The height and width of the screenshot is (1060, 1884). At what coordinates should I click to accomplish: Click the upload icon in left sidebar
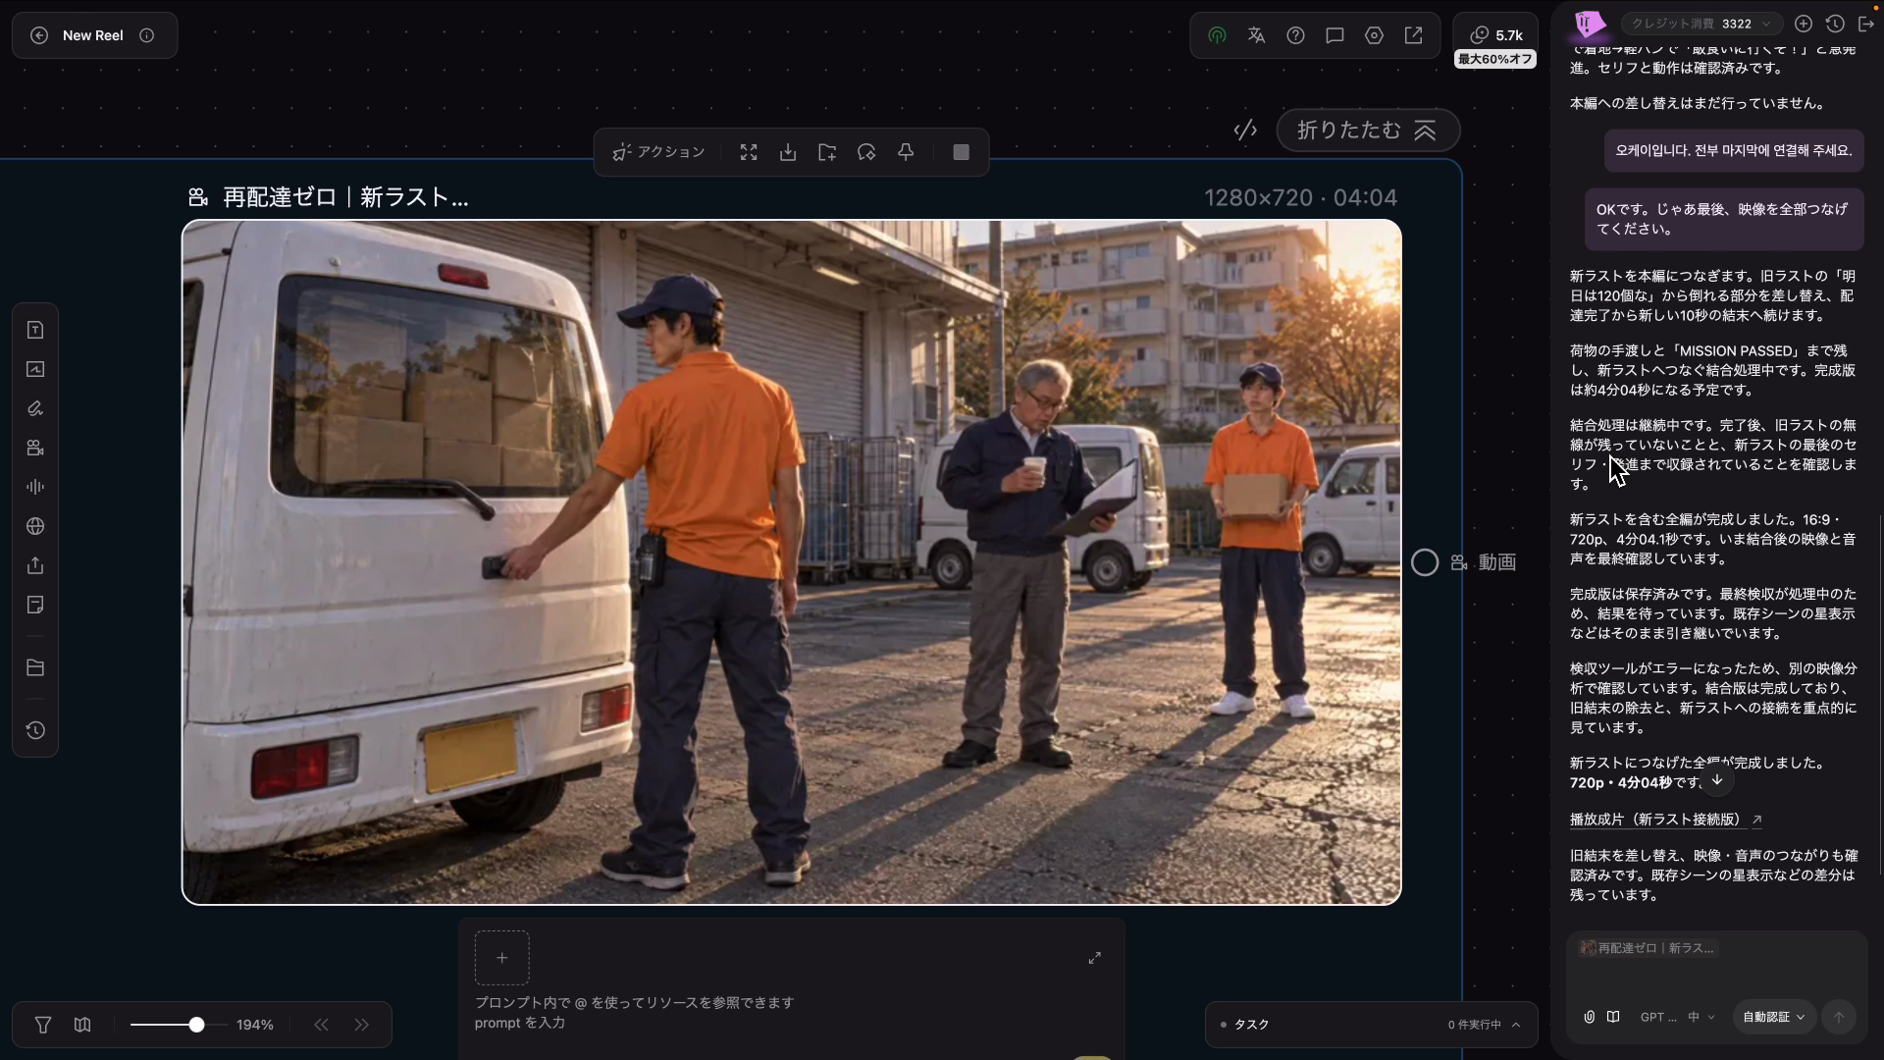tap(35, 565)
